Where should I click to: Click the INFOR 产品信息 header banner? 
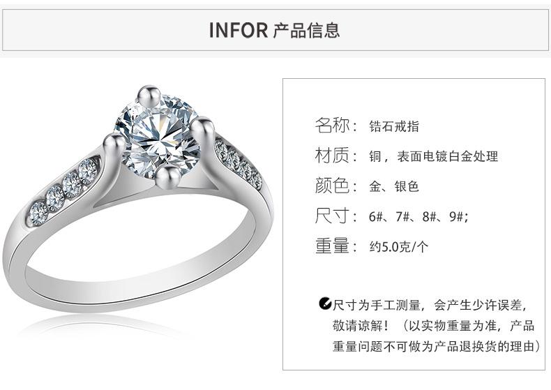click(x=275, y=30)
